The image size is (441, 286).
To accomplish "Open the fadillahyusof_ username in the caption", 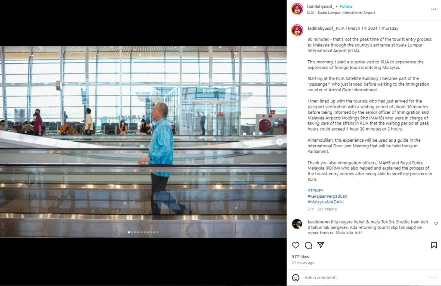I will [321, 28].
